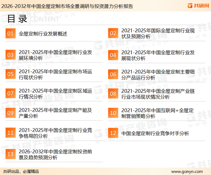Click the orange 01 number badge
This screenshot has height=175, width=211.
(10, 33)
